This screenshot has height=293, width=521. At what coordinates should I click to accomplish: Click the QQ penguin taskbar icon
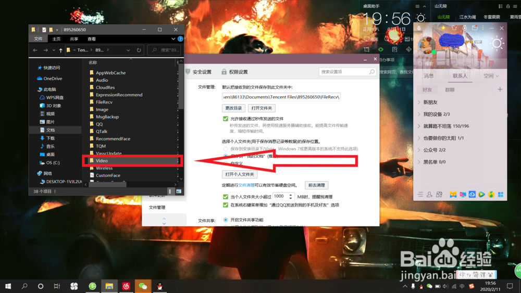[x=160, y=286]
